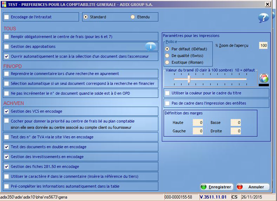Screen dimensions: 277x201
Task: Enable Test des n° de TVA via Vies
Action: pos(7,137)
